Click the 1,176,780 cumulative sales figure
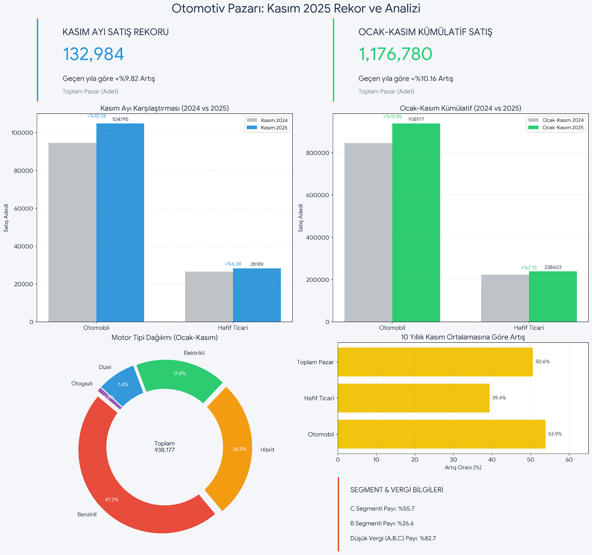This screenshot has height=555, width=592. point(395,54)
